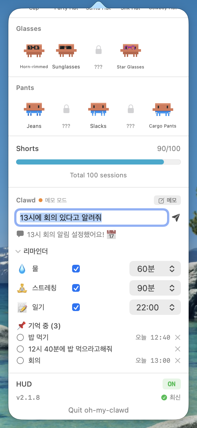Select the Horn-rimmed glasses icon
The image size is (197, 428).
(34, 50)
